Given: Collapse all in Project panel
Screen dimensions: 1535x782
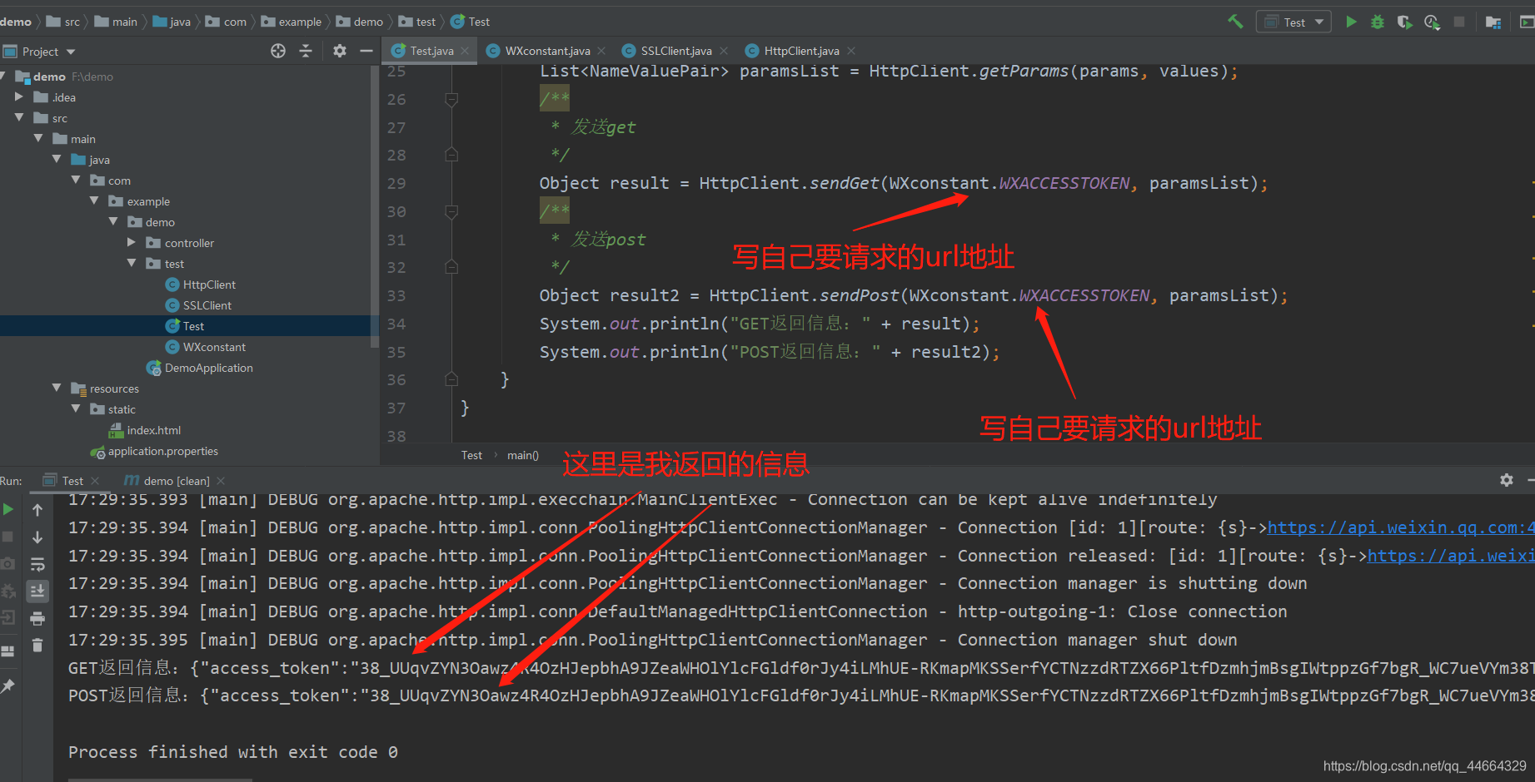Looking at the screenshot, I should [x=306, y=51].
